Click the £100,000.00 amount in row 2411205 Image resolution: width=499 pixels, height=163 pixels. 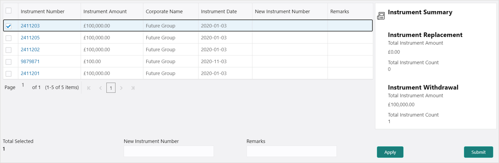point(97,38)
